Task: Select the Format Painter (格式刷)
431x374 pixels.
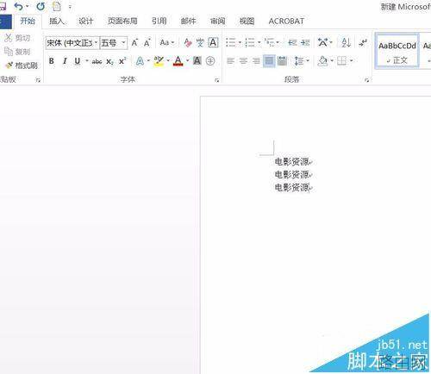Action: (22, 65)
